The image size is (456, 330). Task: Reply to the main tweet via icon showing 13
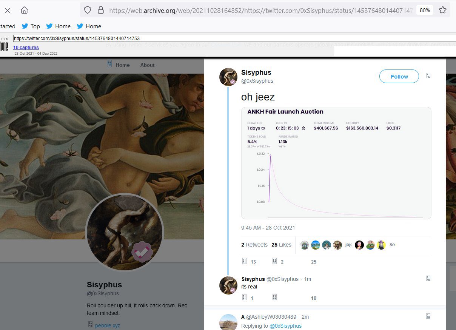(248, 262)
